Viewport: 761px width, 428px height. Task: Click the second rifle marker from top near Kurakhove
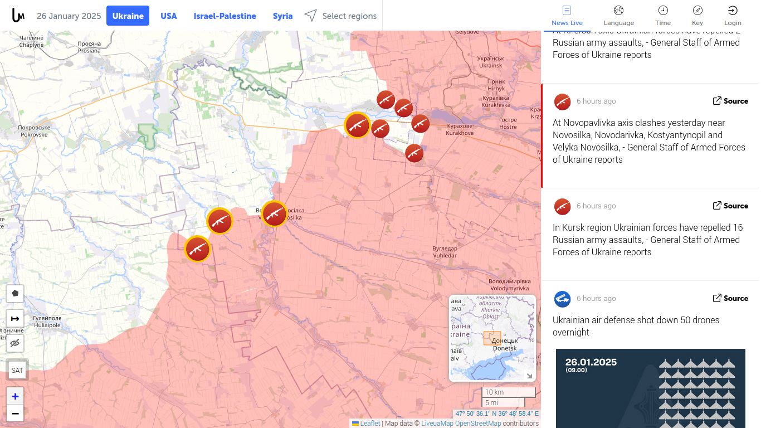pyautogui.click(x=403, y=108)
